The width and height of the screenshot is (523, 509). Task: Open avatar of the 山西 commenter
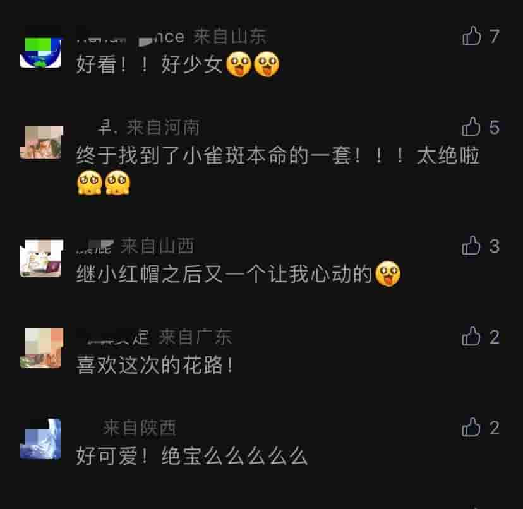(x=41, y=258)
